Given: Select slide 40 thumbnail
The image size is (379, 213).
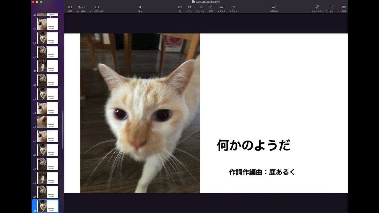Looking at the screenshot, I should click(x=47, y=52).
